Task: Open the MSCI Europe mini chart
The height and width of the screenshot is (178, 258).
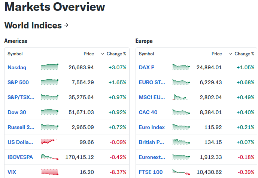Action: click(180, 97)
